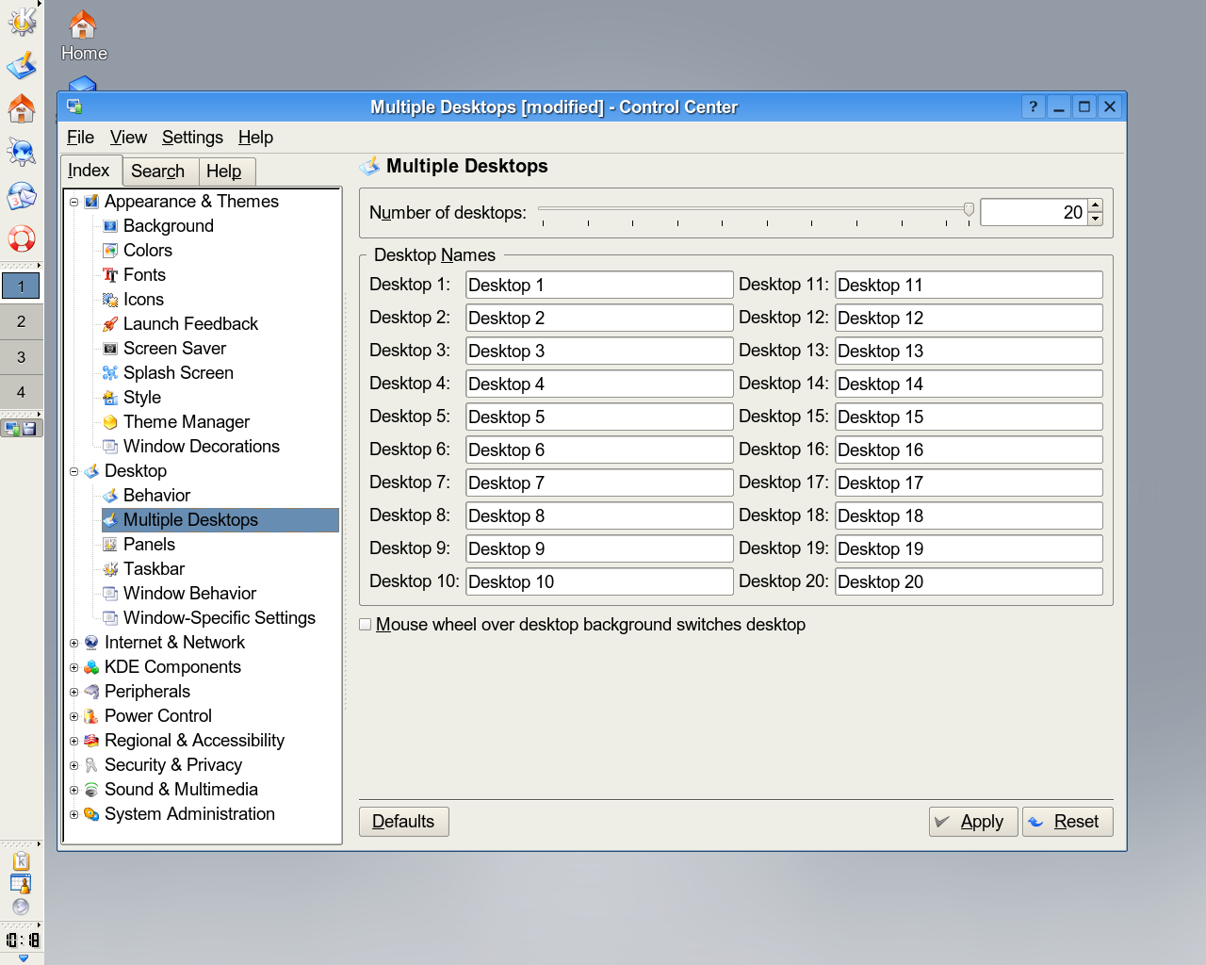Click the Reset button
This screenshot has width=1206, height=965.
coord(1067,822)
